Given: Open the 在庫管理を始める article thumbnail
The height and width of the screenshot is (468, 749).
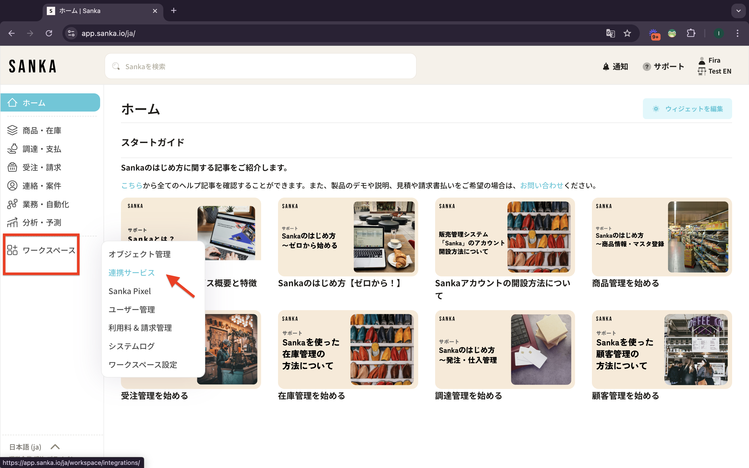Looking at the screenshot, I should tap(347, 349).
